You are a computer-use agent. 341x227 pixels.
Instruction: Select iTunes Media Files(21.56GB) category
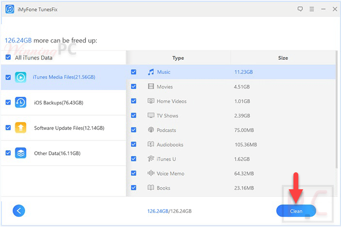tap(64, 77)
